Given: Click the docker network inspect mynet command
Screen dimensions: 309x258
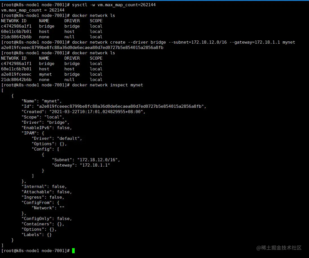Looking at the screenshot, I should tap(107, 85).
